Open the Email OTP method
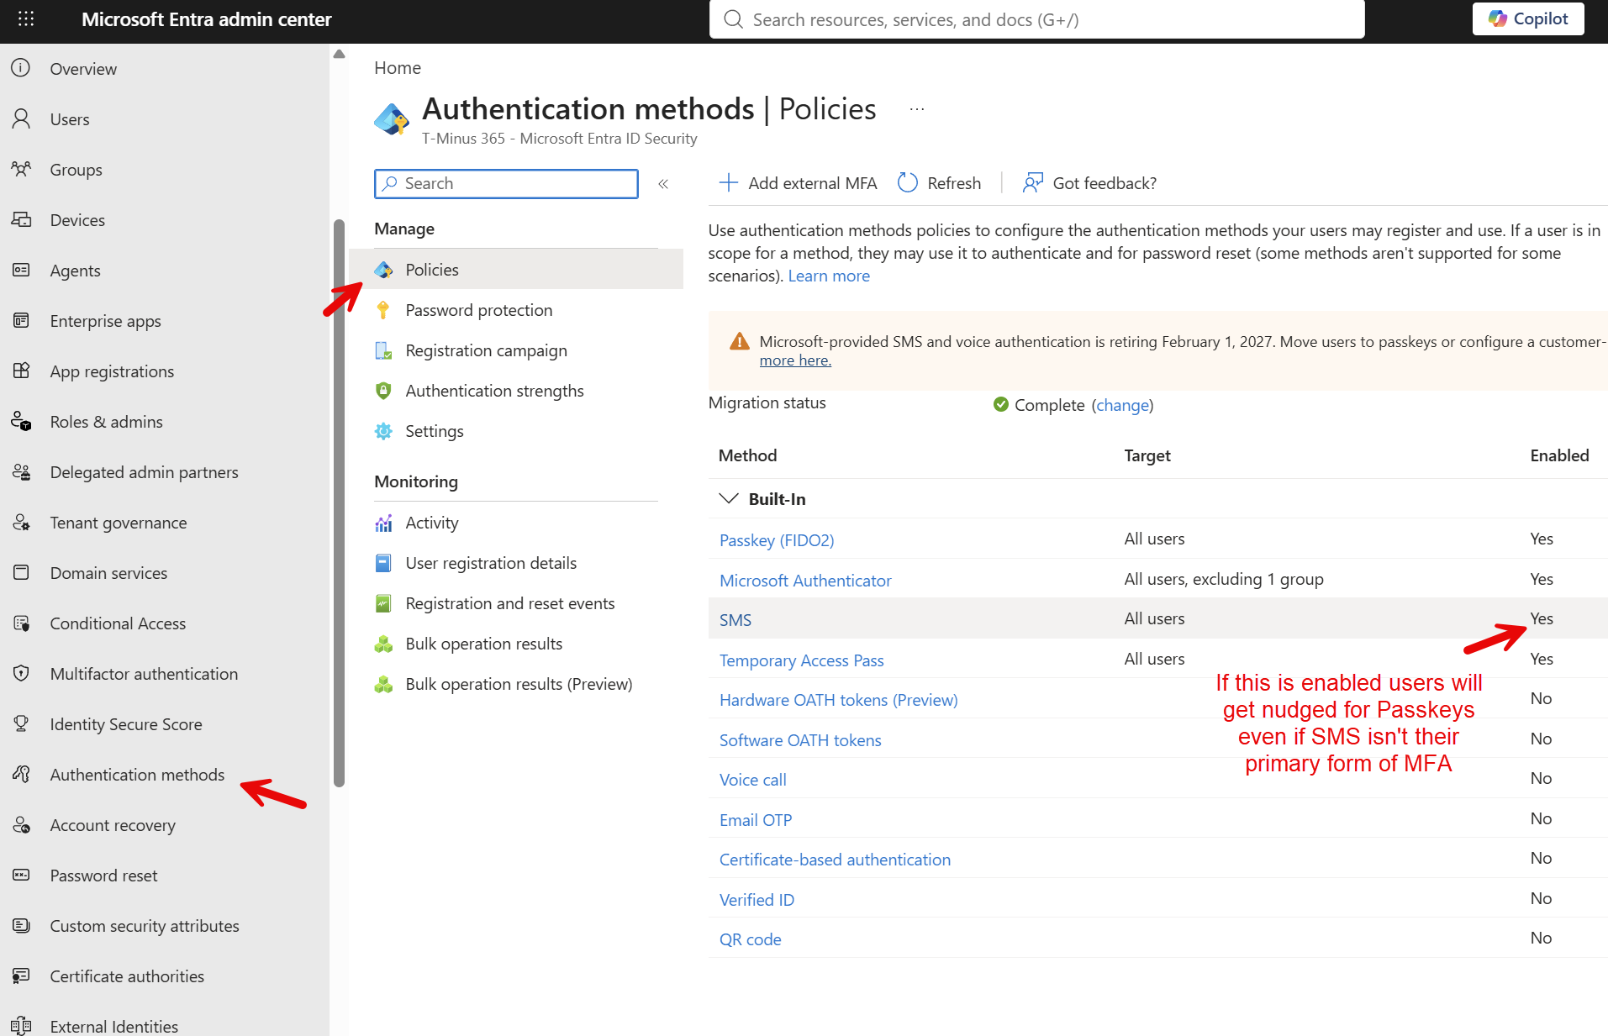Screen dimensions: 1608x1036 [756, 819]
